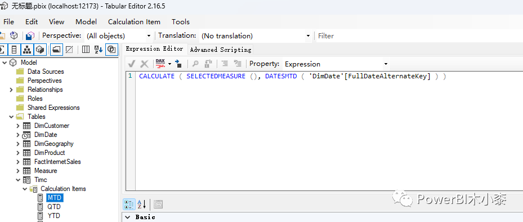
Task: Expand the DimDate table
Action: [18, 135]
